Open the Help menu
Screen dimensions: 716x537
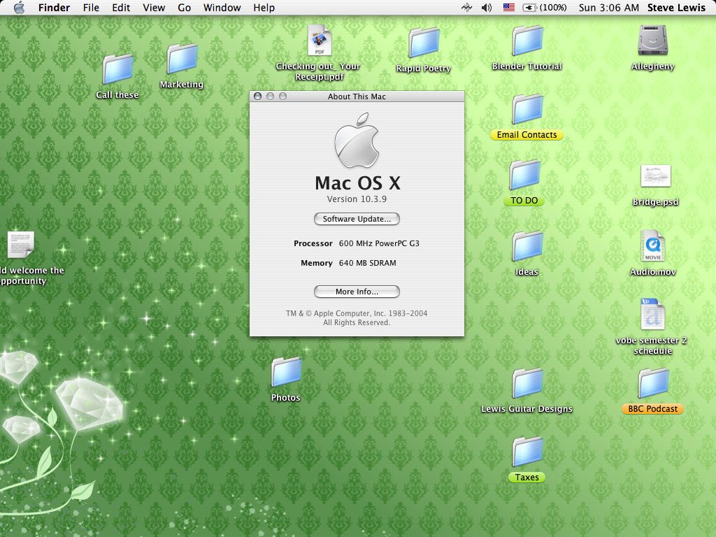[264, 7]
